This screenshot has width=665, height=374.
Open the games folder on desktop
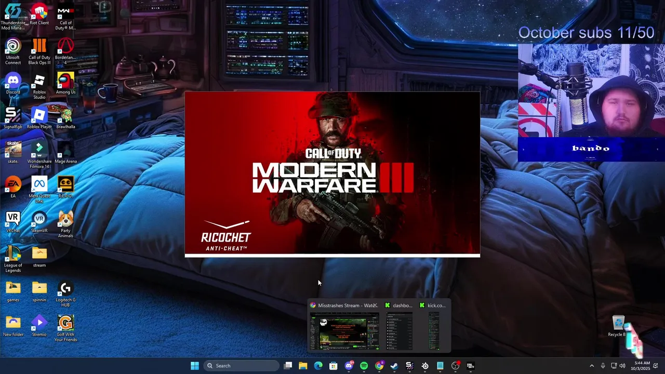pyautogui.click(x=13, y=292)
